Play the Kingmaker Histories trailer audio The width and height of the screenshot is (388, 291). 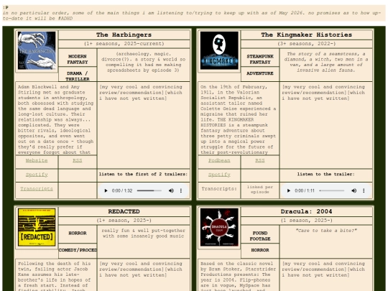pos(289,190)
